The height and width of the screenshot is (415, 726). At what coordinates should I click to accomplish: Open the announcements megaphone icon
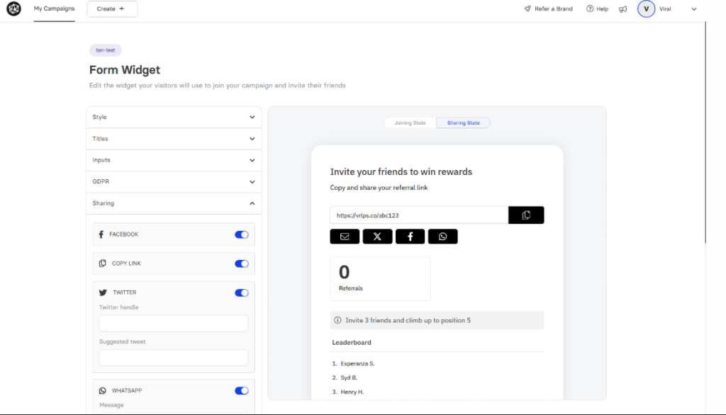pos(623,8)
